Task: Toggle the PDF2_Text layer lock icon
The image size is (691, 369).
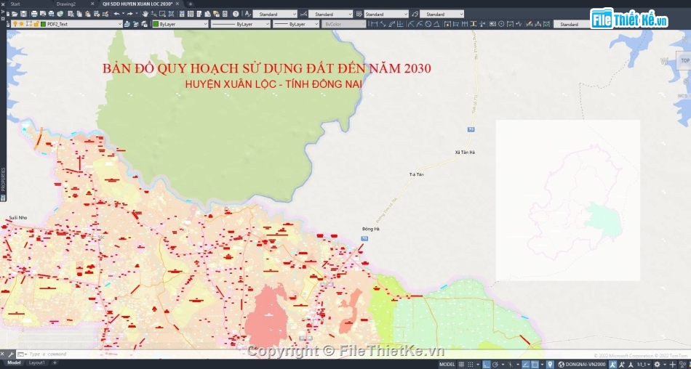Action: coord(36,24)
